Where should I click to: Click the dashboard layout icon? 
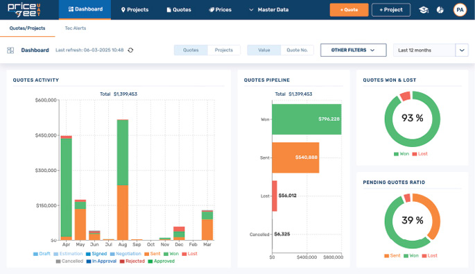pyautogui.click(x=10, y=51)
